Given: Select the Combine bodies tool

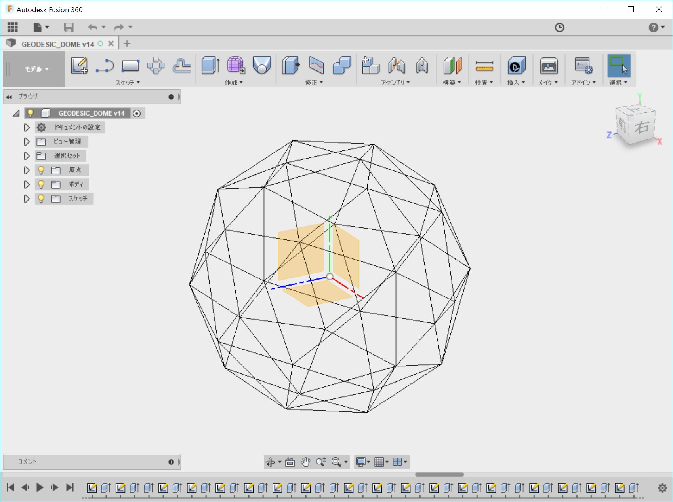Looking at the screenshot, I should pos(342,65).
